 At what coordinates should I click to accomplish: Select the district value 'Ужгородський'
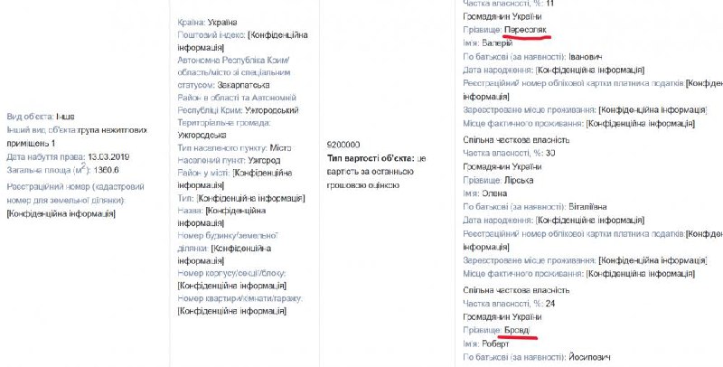click(272, 110)
